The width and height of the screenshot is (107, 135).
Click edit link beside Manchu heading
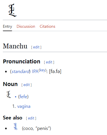click(36, 47)
